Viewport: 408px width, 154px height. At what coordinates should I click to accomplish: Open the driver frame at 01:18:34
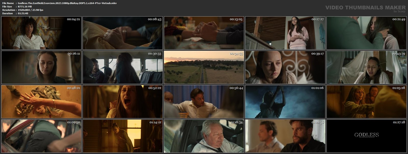pyautogui.click(x=204, y=136)
